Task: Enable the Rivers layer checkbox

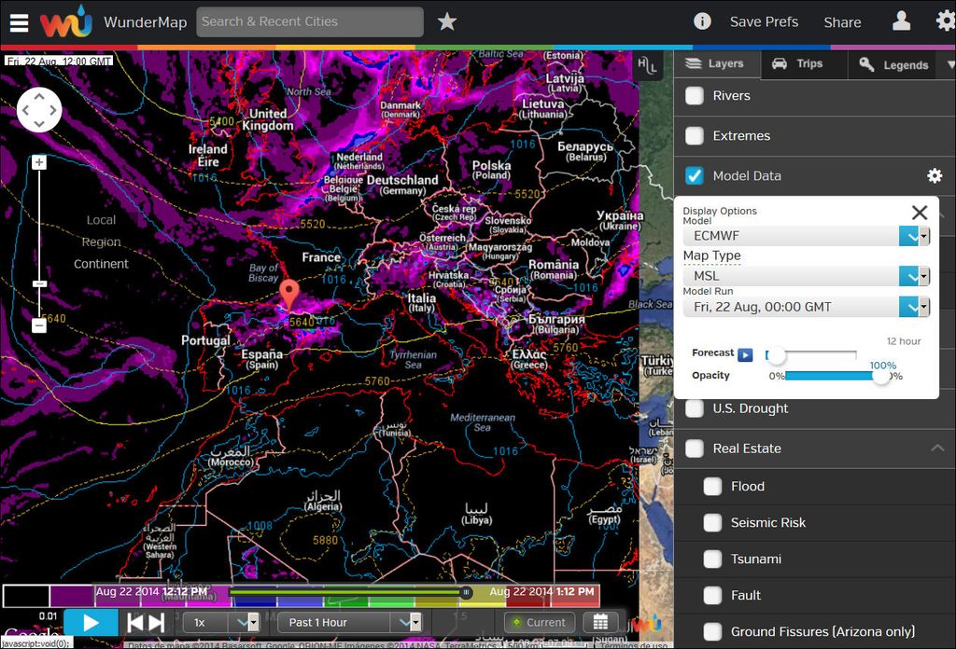Action: click(695, 96)
